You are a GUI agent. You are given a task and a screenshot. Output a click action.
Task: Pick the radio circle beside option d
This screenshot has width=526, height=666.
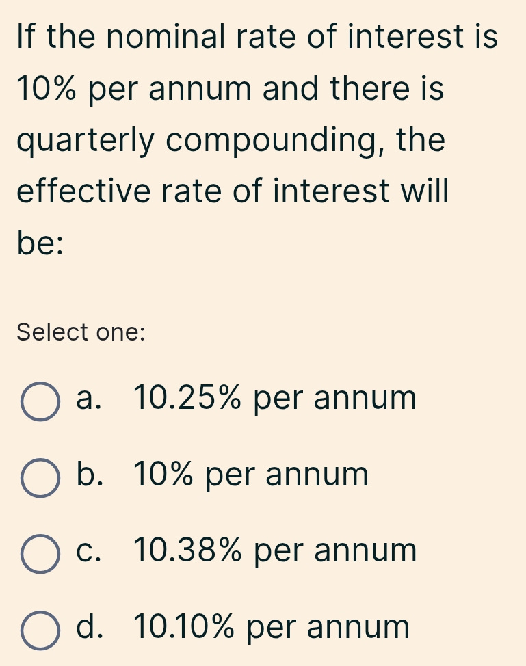(38, 628)
